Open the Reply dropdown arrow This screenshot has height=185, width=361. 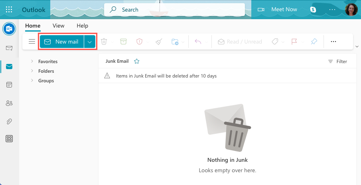coord(207,42)
